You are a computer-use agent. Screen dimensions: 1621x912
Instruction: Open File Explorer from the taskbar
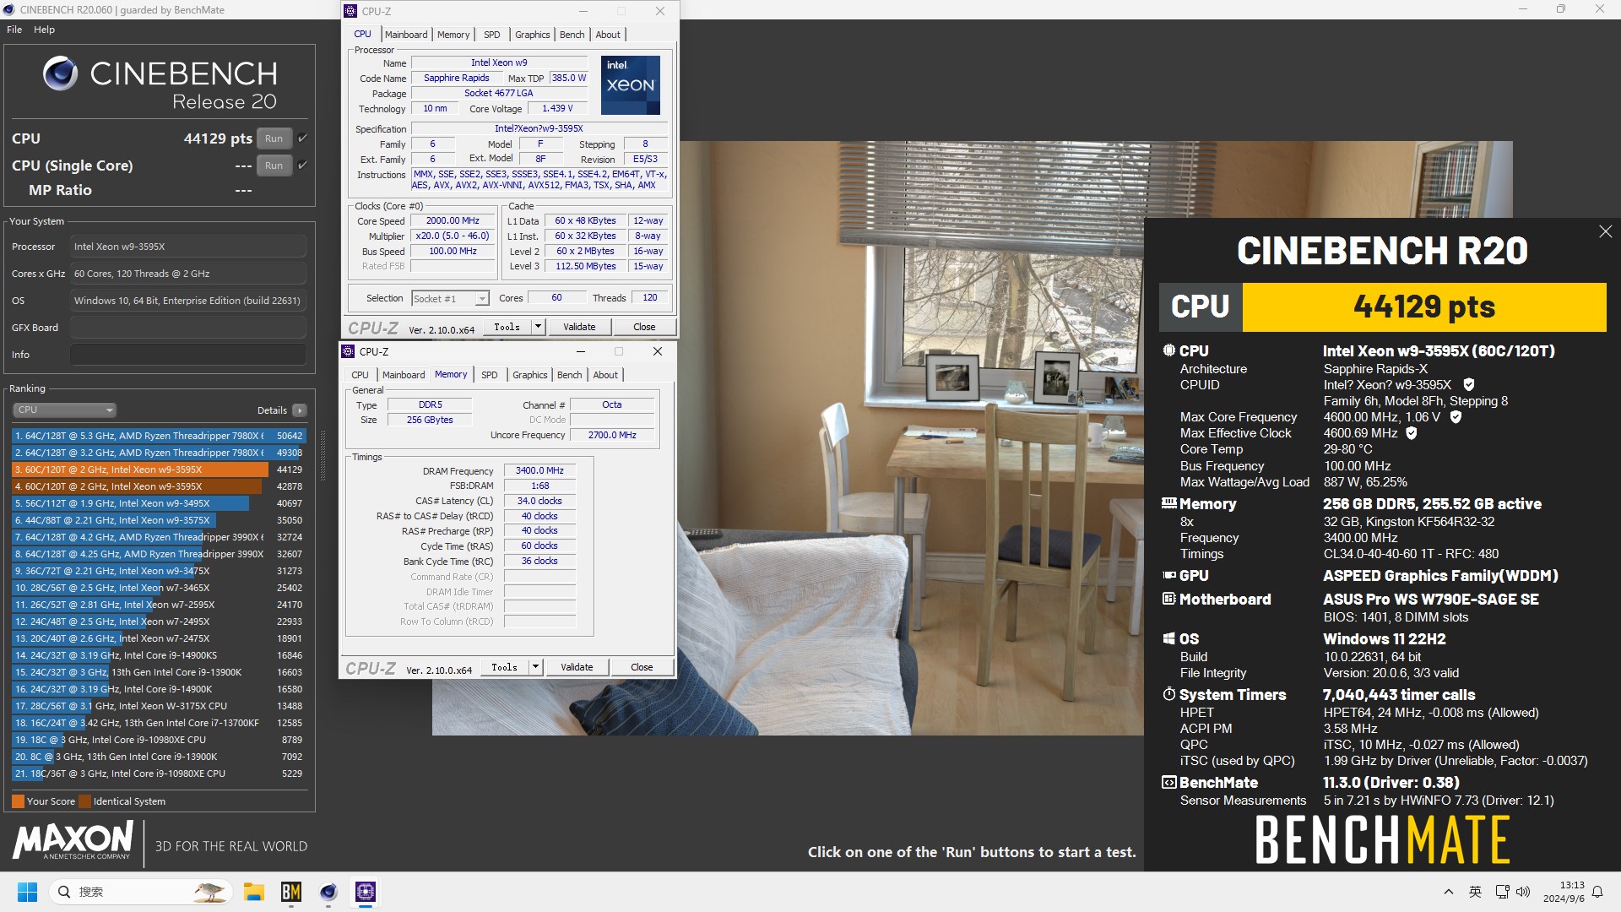[253, 892]
